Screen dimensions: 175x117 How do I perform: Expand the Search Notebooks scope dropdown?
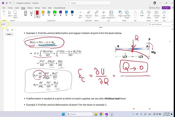click(x=172, y=24)
